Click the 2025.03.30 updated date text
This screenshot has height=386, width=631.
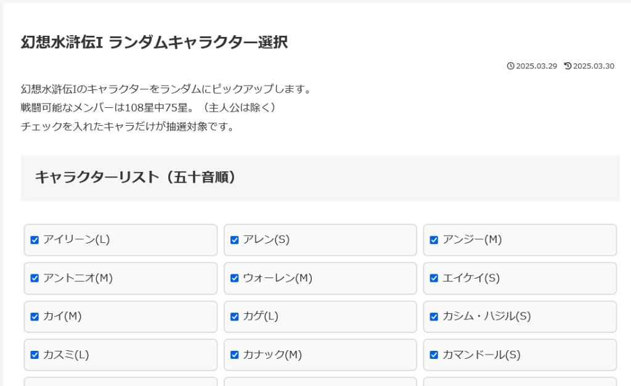pos(593,66)
